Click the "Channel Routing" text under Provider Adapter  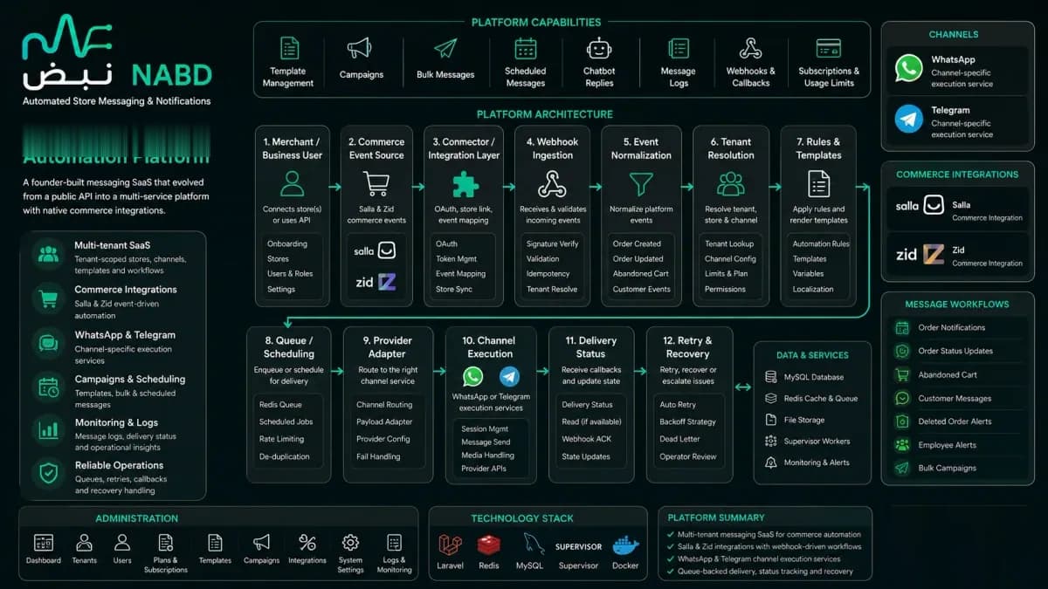384,405
